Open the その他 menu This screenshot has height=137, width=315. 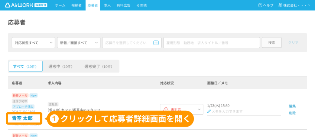tap(142, 6)
